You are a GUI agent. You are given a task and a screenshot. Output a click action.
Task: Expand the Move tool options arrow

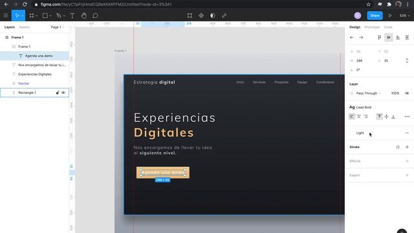(23, 16)
